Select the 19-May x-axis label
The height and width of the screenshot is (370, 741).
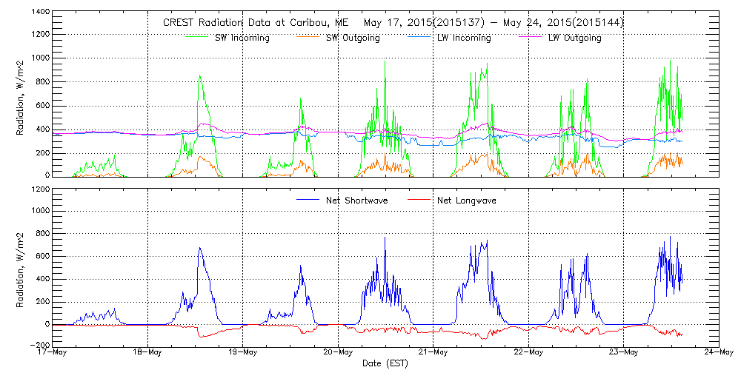tap(243, 353)
